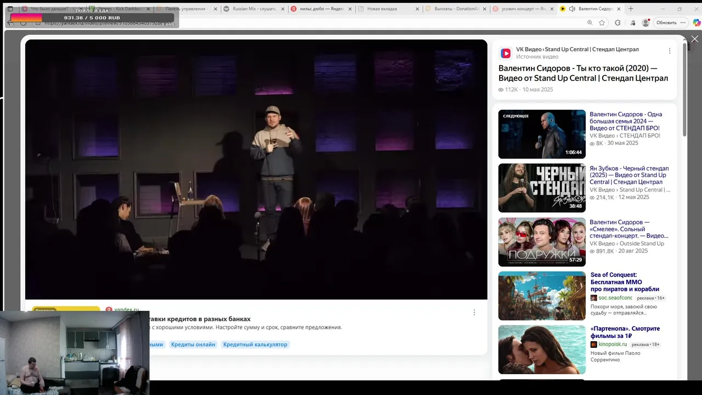Switch to the Russian Mix tab
The width and height of the screenshot is (702, 395).
253,9
